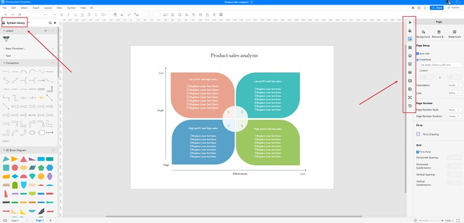
Task: Select the connector tool in toolbar
Action: [137, 14]
